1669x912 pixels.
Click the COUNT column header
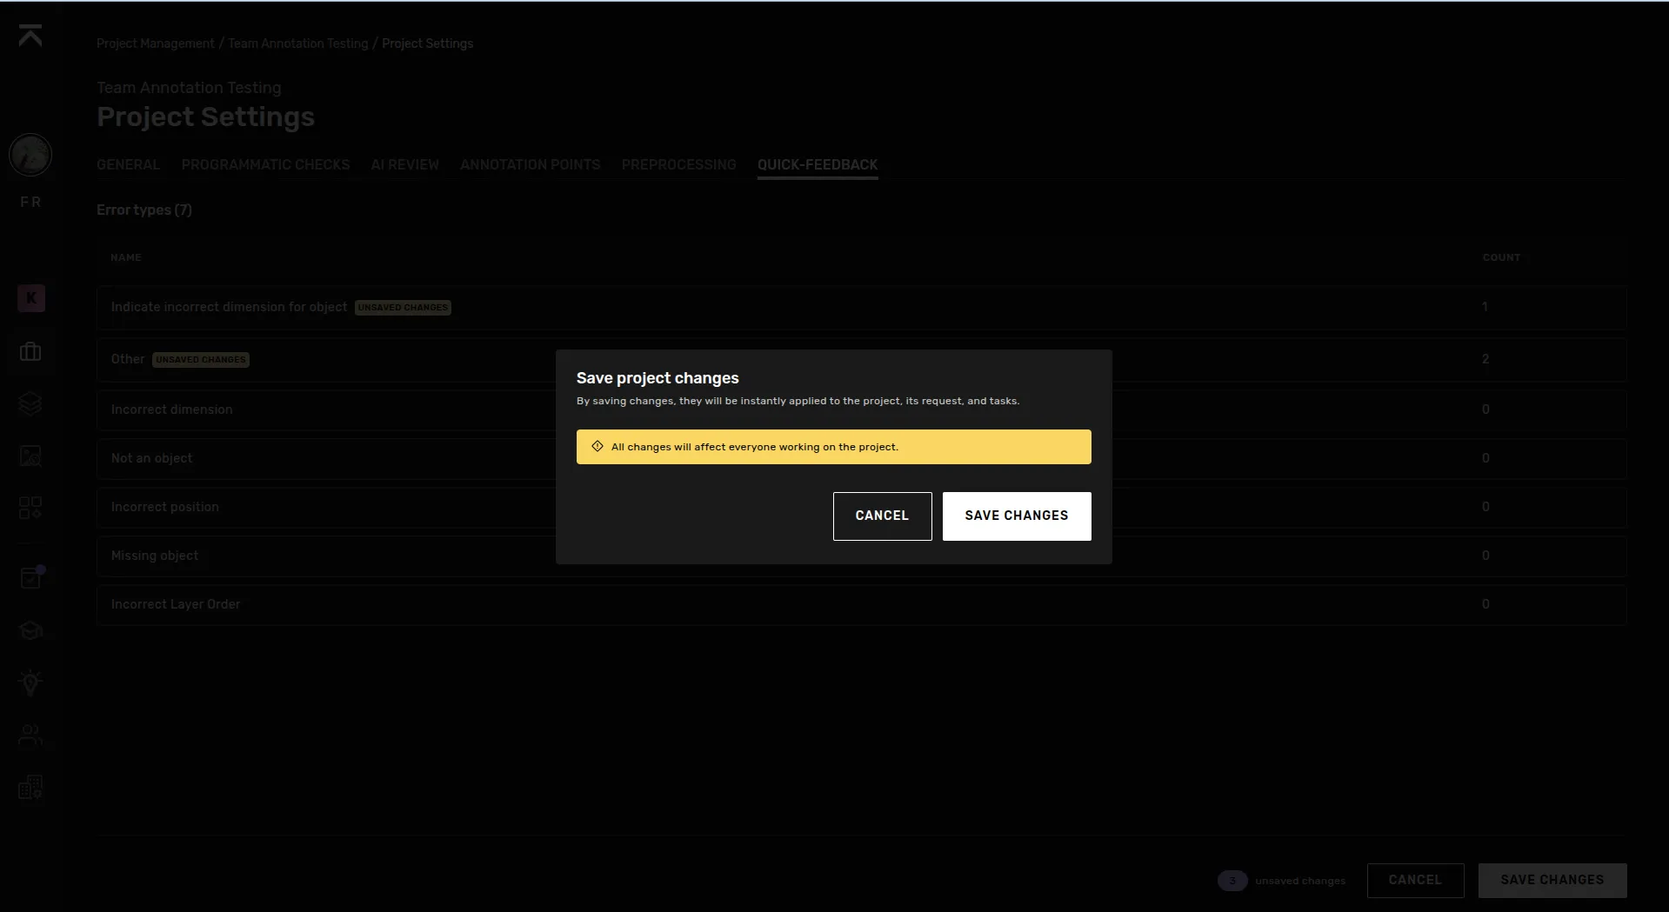tap(1501, 258)
